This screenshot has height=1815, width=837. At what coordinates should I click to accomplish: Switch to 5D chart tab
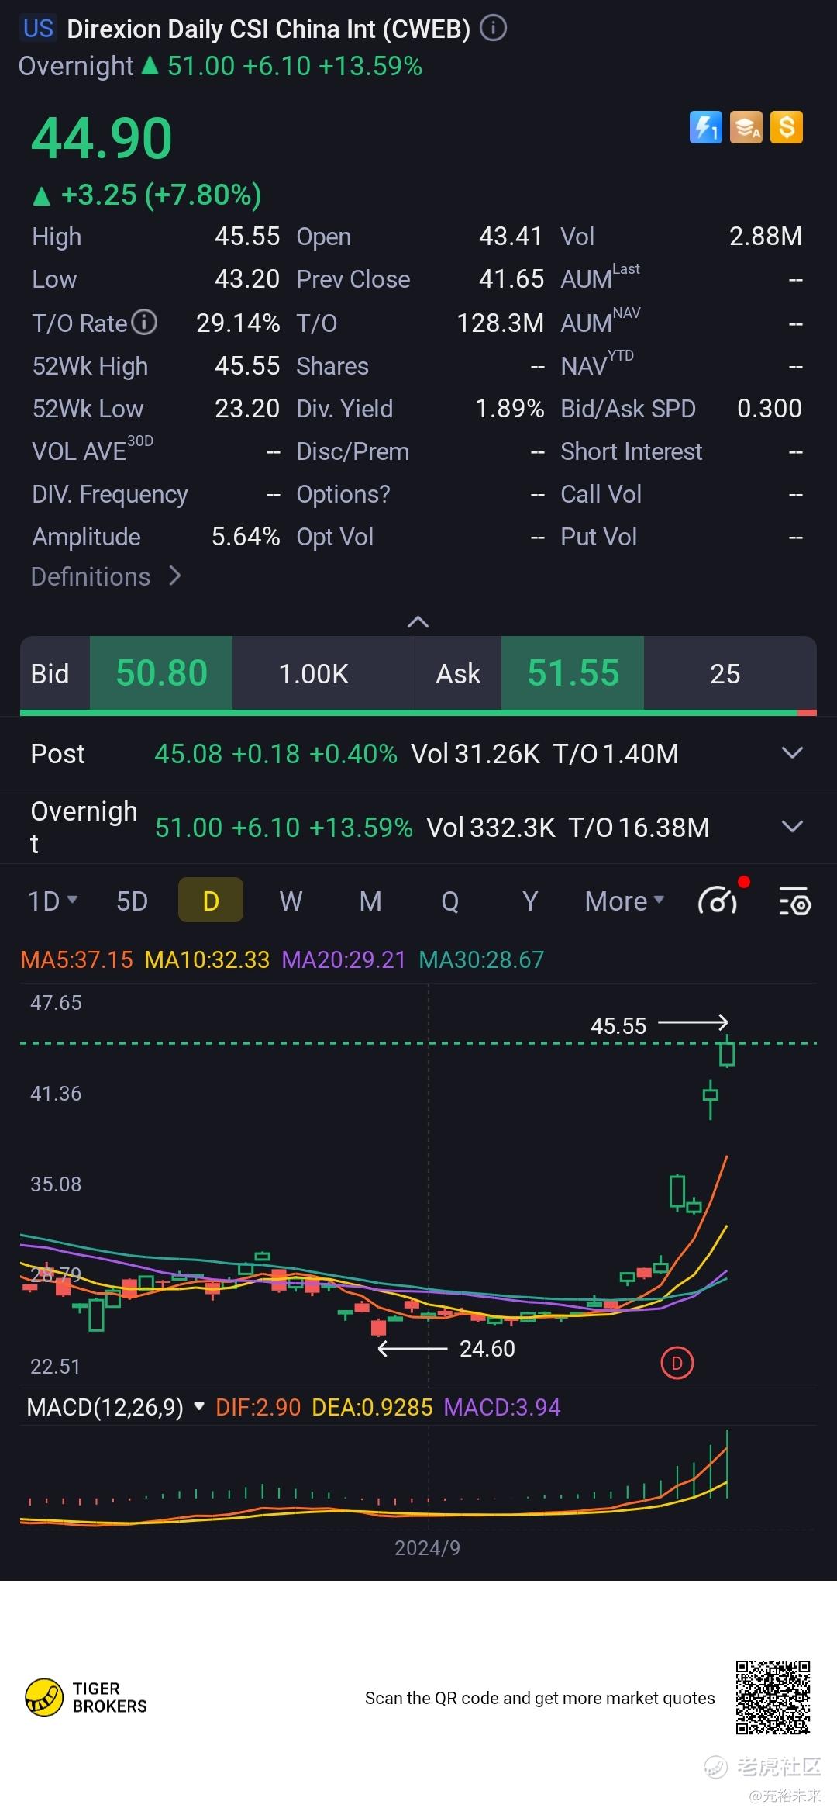coord(132,901)
